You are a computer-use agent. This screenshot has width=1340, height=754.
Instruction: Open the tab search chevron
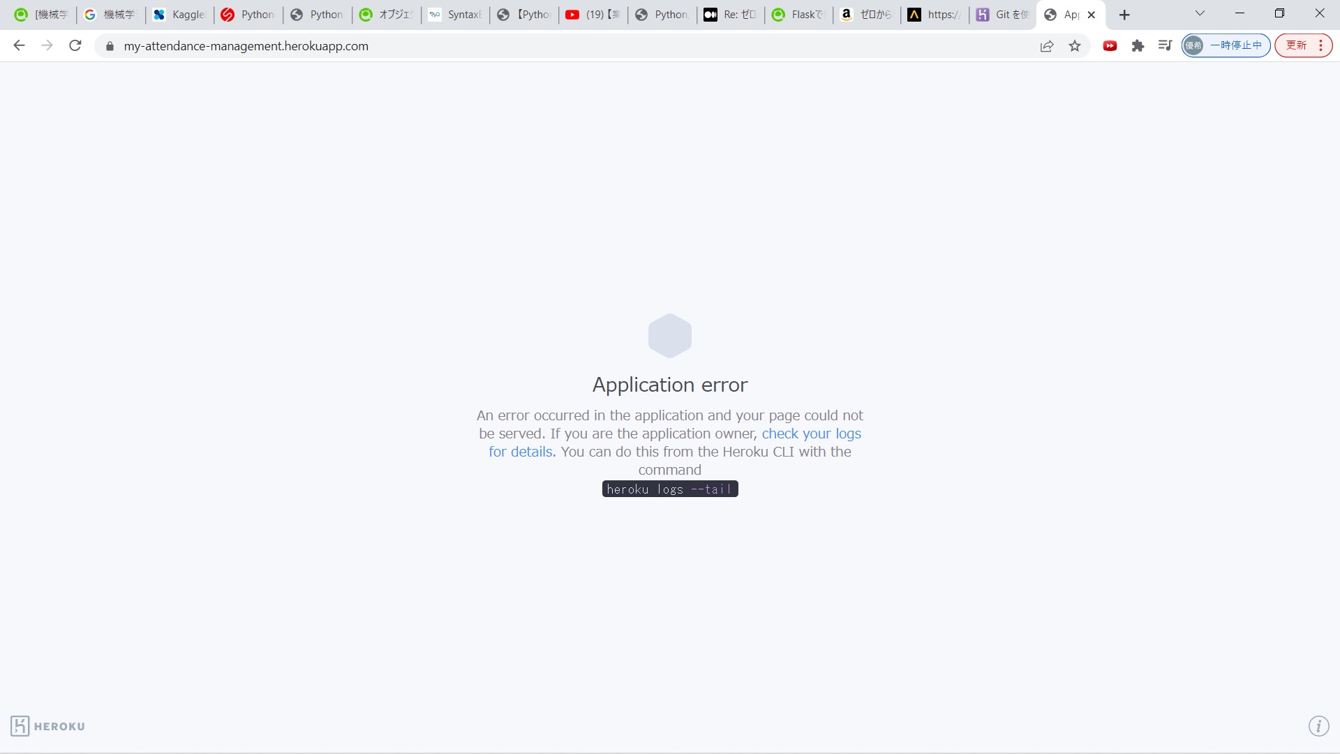[x=1200, y=13]
